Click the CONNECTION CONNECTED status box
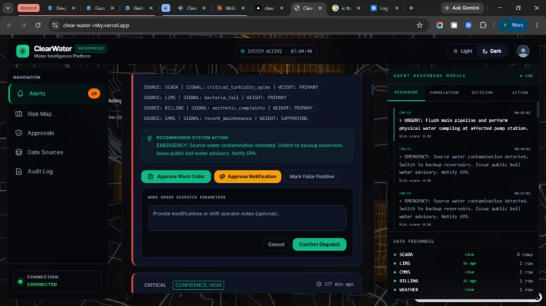The image size is (546, 306). [x=58, y=281]
